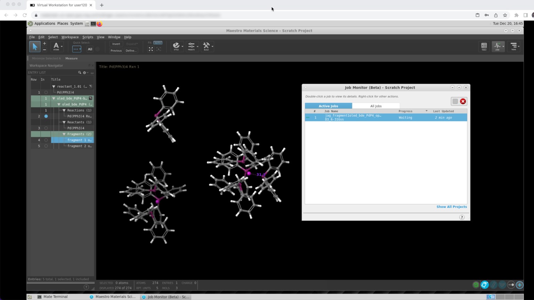Collapse the Fragments (2) group
Viewport: 534px width, 300px height.
click(x=64, y=134)
